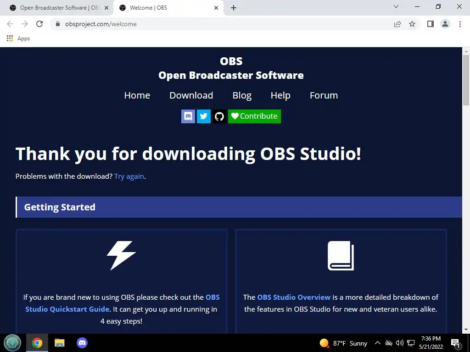Share this page icon in address bar
The image size is (470, 352).
tap(397, 24)
